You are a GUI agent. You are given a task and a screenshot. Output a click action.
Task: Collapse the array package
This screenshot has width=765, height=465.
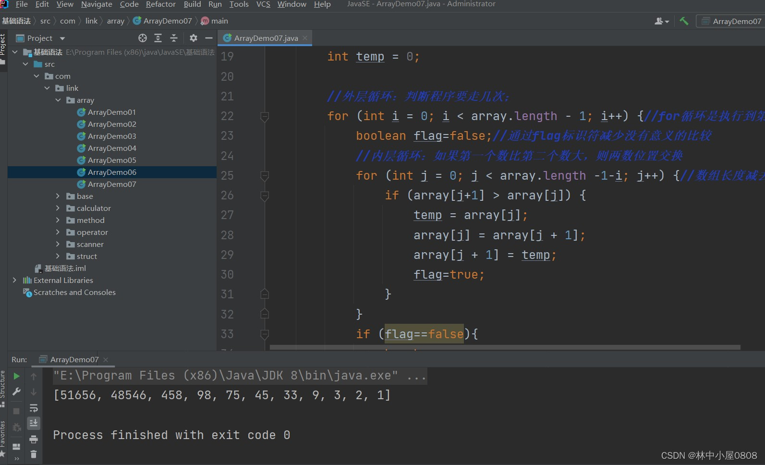point(58,100)
